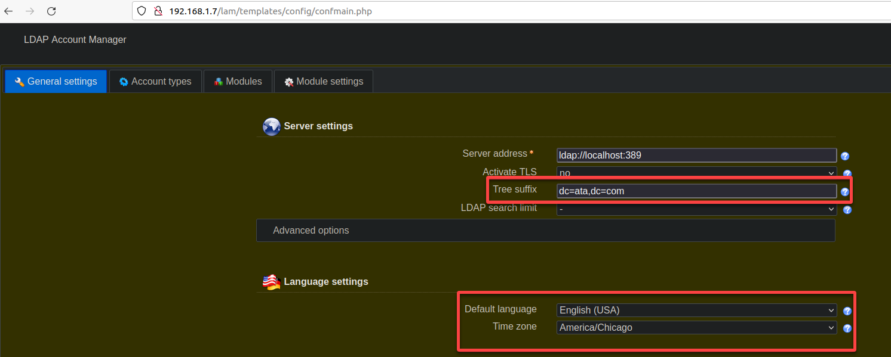891x357 pixels.
Task: Open the General settings tab
Action: pyautogui.click(x=56, y=82)
